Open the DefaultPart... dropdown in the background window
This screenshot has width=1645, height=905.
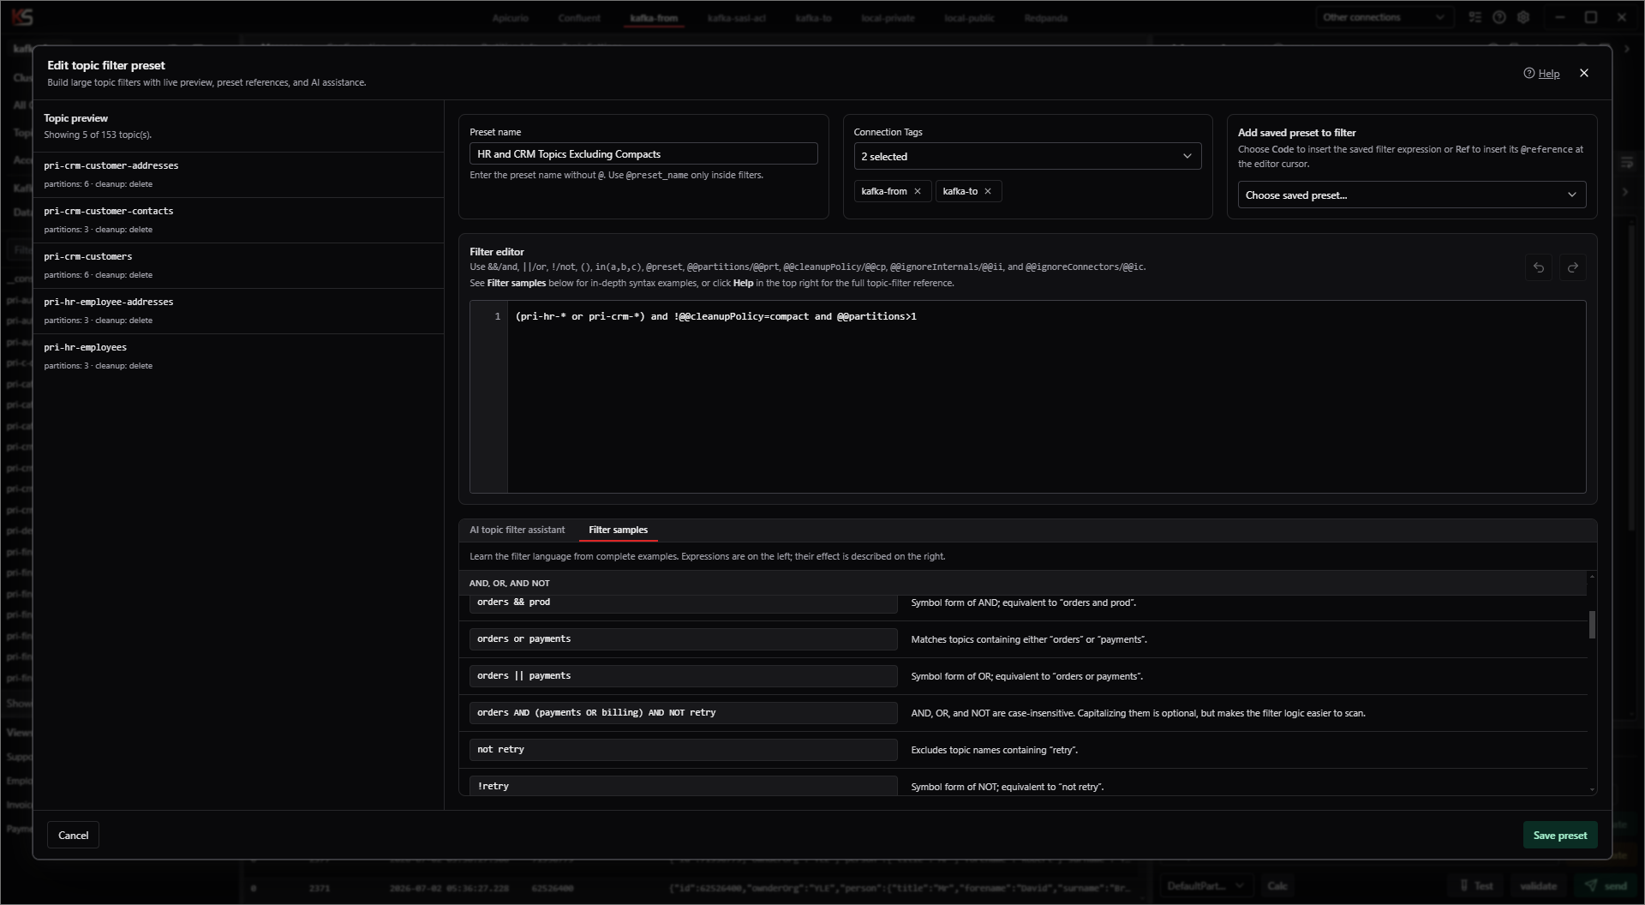pyautogui.click(x=1206, y=885)
